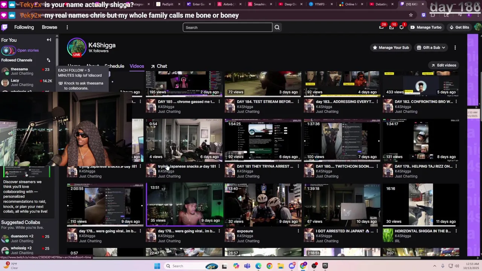Play the 1:54:25 DAY 181 video thumbnail
Image resolution: width=482 pixels, height=271 pixels.
click(263, 140)
